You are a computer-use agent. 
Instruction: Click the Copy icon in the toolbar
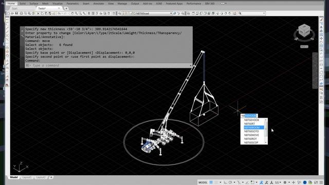(42, 13)
